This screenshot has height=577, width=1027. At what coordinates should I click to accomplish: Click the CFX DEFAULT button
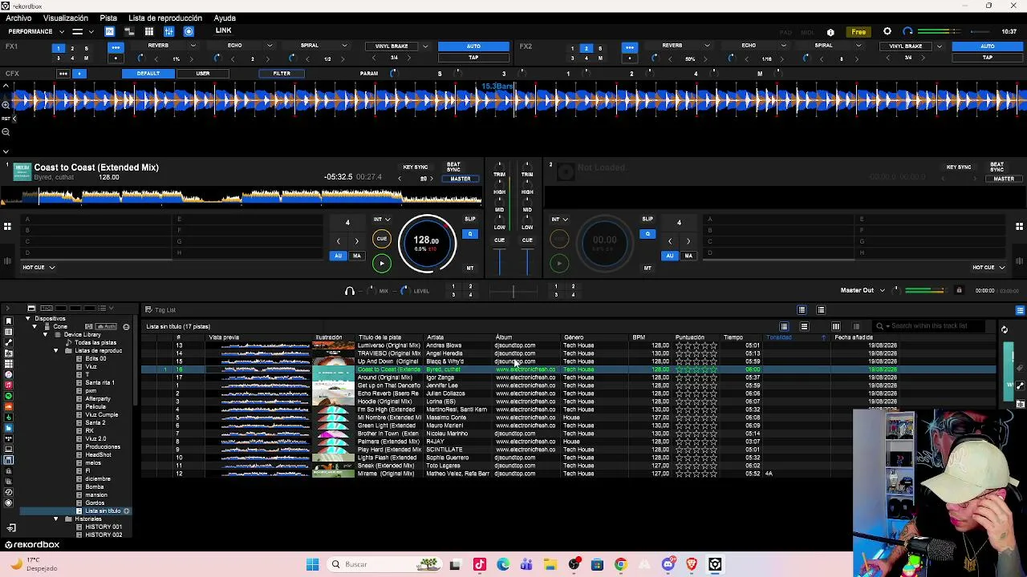[148, 74]
